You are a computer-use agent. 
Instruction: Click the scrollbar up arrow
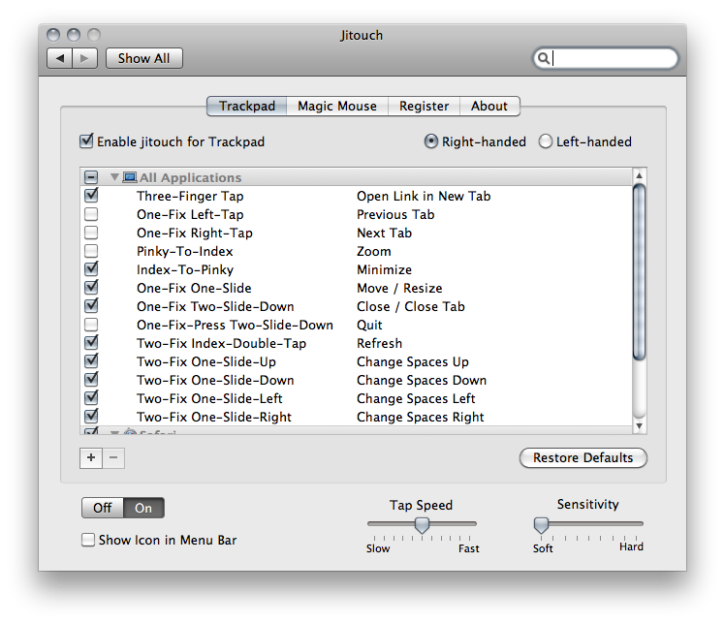[639, 175]
